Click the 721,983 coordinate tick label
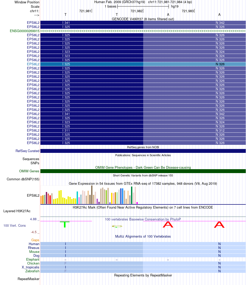The width and height of the screenshot is (246, 285). [188, 11]
